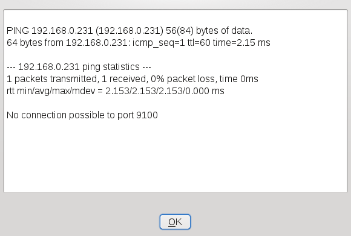
Task: Click 'bytes of data.' at header end
Action: pos(224,31)
